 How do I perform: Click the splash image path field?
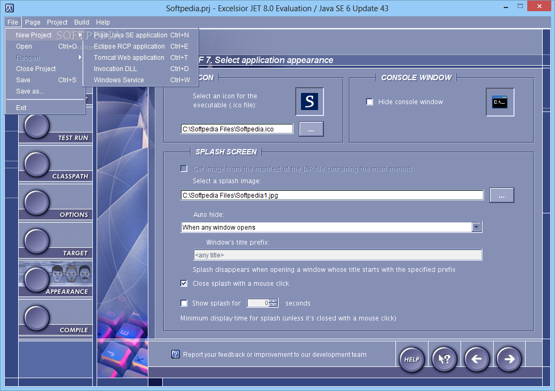pyautogui.click(x=332, y=195)
